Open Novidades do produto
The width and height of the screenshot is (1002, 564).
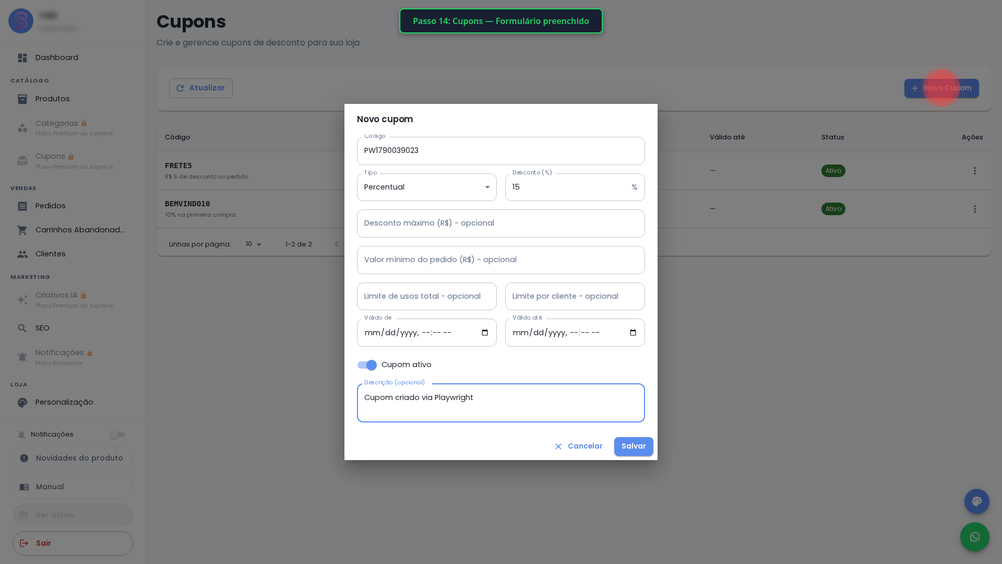[x=73, y=459]
